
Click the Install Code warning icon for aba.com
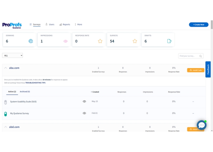point(191,70)
